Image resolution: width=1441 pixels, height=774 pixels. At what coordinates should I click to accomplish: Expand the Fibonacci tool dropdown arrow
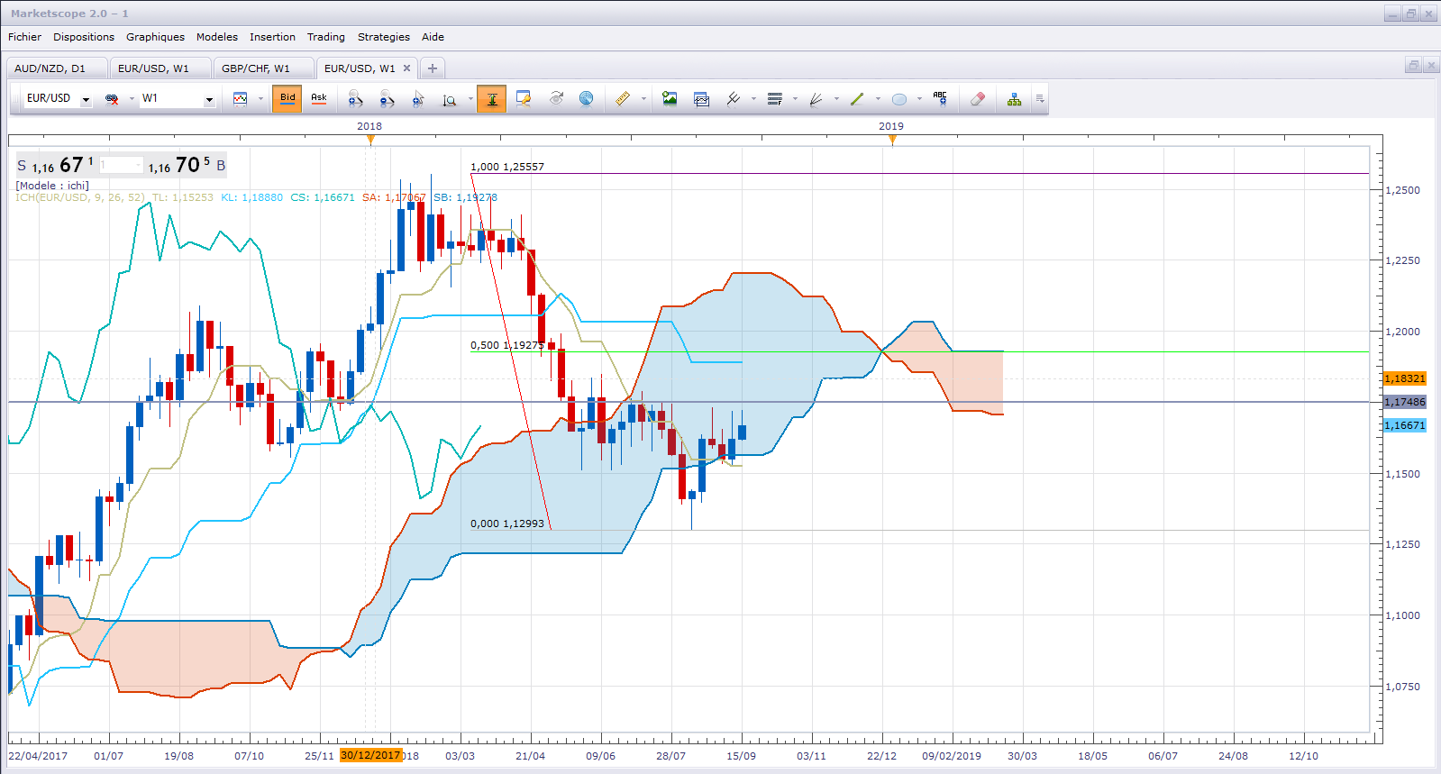tap(795, 99)
